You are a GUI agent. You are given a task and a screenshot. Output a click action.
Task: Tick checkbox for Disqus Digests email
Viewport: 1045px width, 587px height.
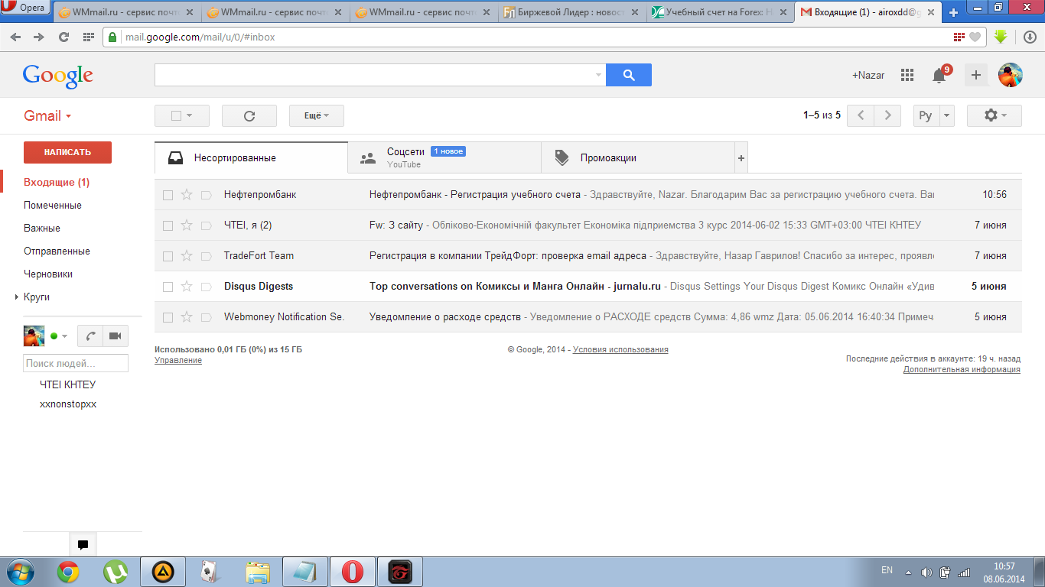coord(168,287)
